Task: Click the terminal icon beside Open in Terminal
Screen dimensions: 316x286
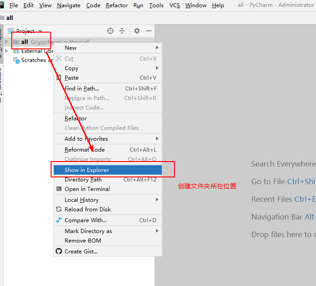Action: click(x=59, y=189)
